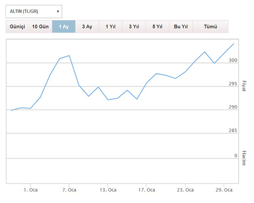Click the 23. Oca date axis label
This screenshot has width=254, height=203.
(x=185, y=190)
